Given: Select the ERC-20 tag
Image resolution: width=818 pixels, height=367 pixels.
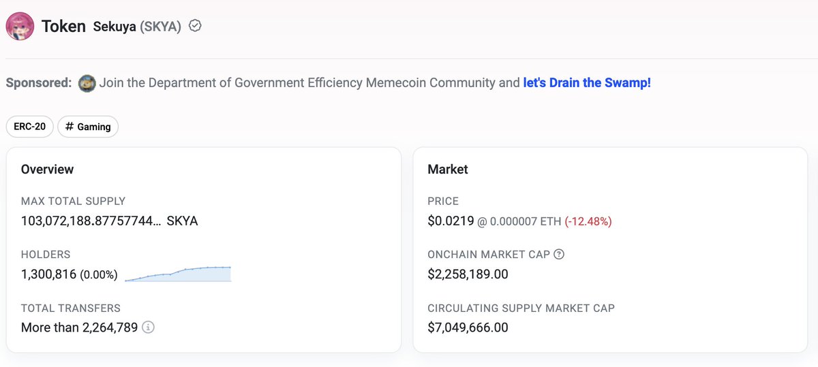Looking at the screenshot, I should tap(29, 127).
